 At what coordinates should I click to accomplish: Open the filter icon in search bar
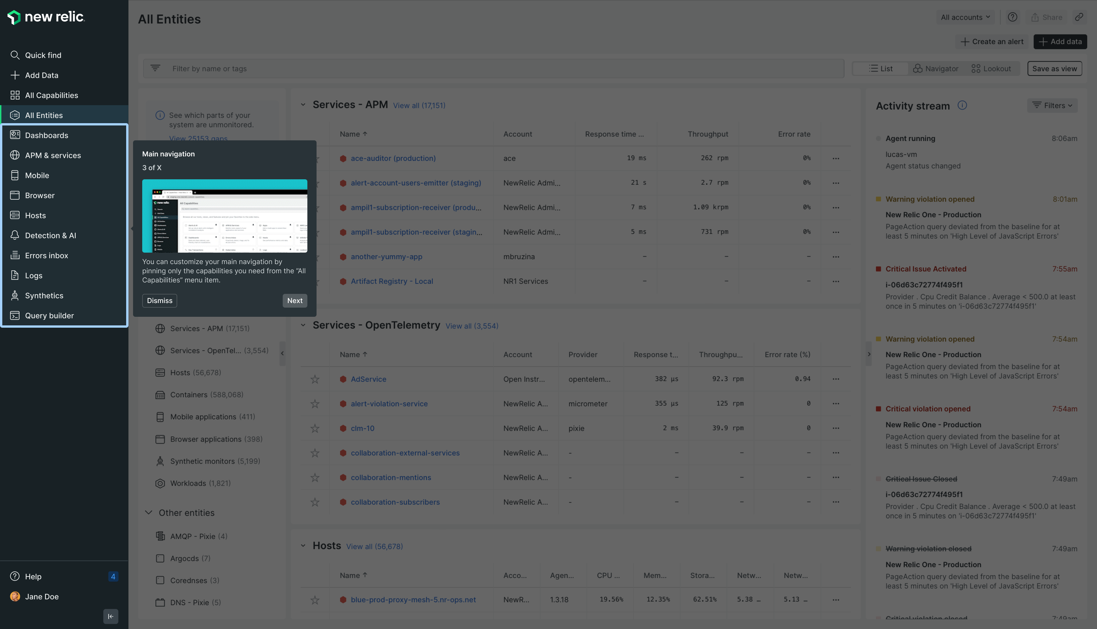point(155,68)
